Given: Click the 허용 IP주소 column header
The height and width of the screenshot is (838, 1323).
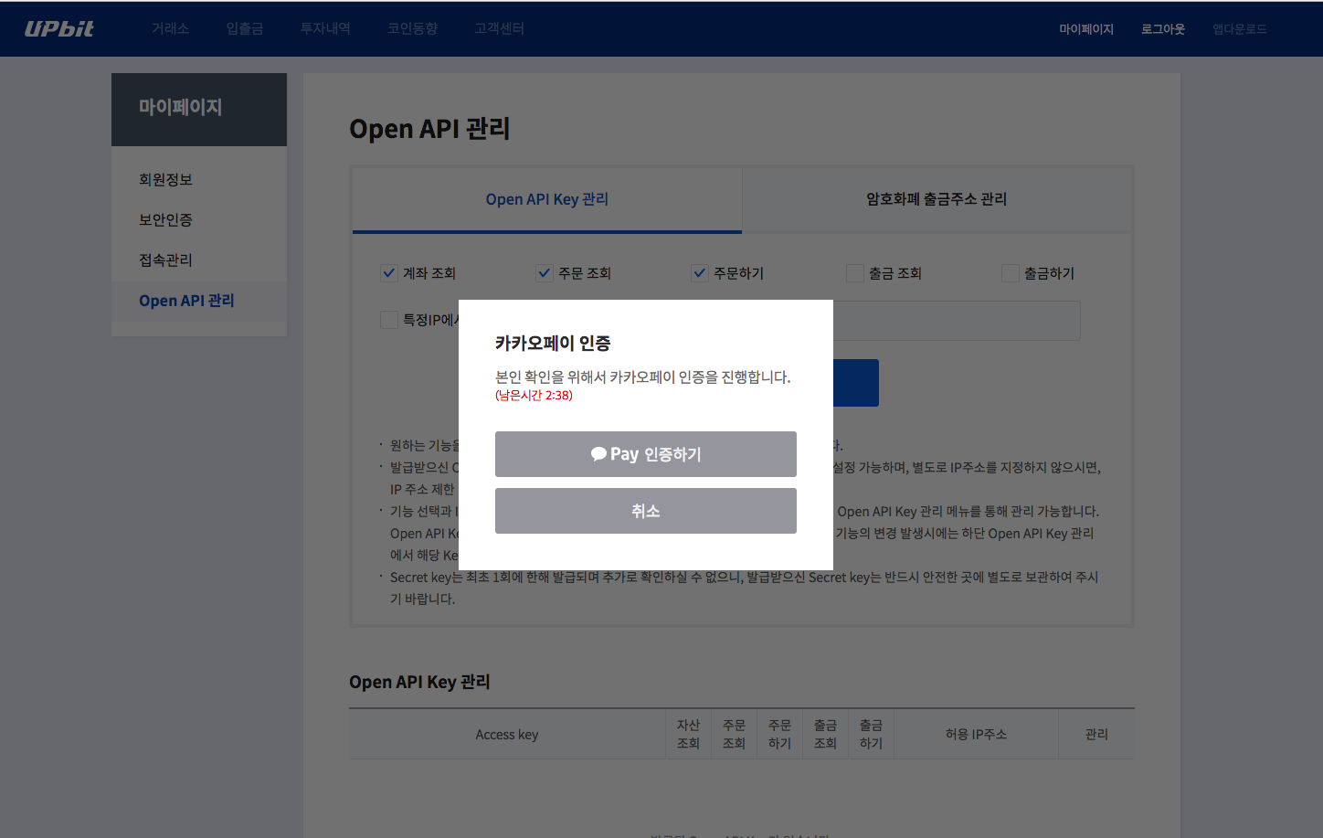Looking at the screenshot, I should click(976, 735).
